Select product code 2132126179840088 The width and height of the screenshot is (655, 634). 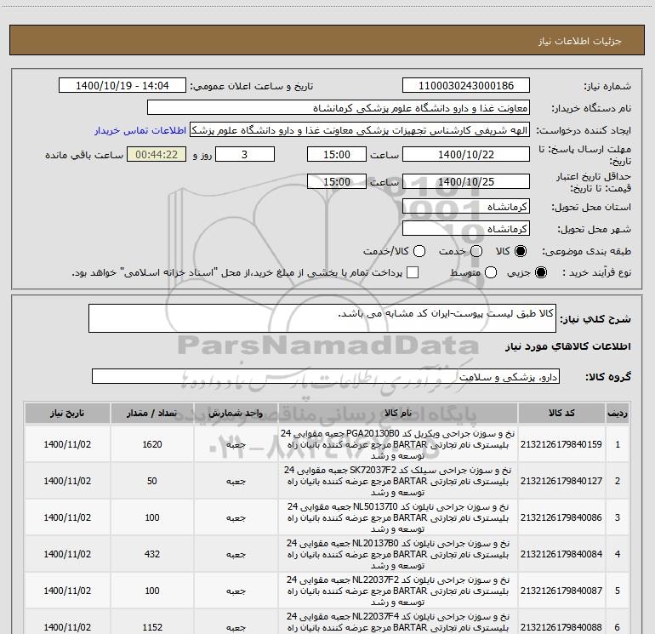[x=561, y=627]
